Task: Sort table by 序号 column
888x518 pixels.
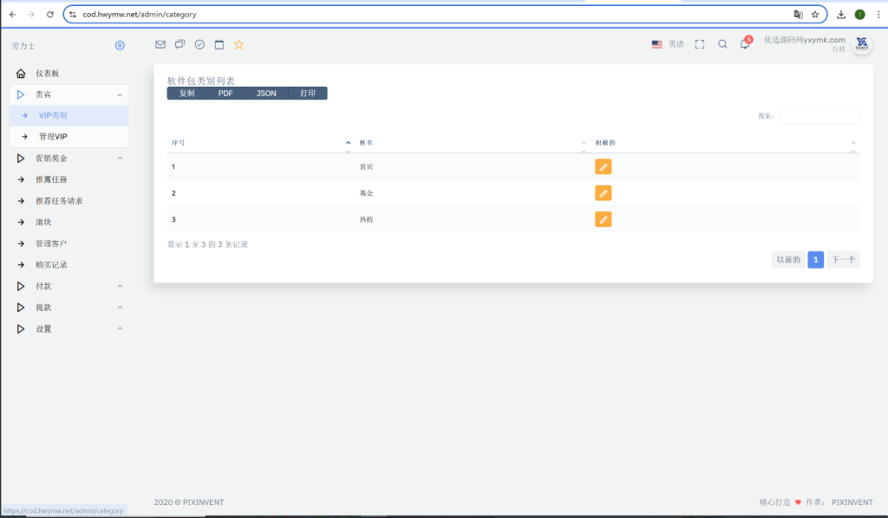Action: click(262, 143)
